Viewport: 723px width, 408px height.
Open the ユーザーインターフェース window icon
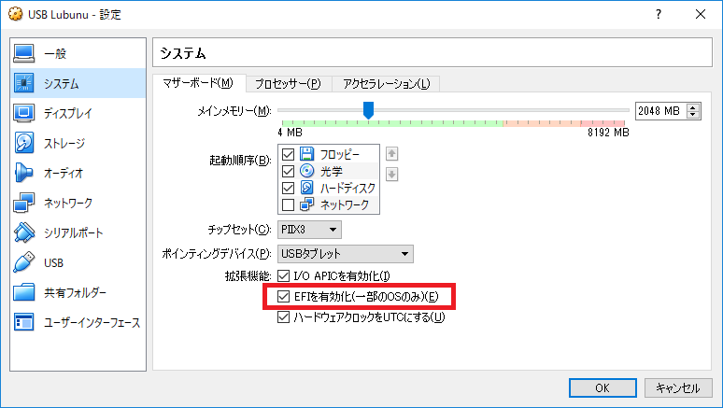coord(23,322)
